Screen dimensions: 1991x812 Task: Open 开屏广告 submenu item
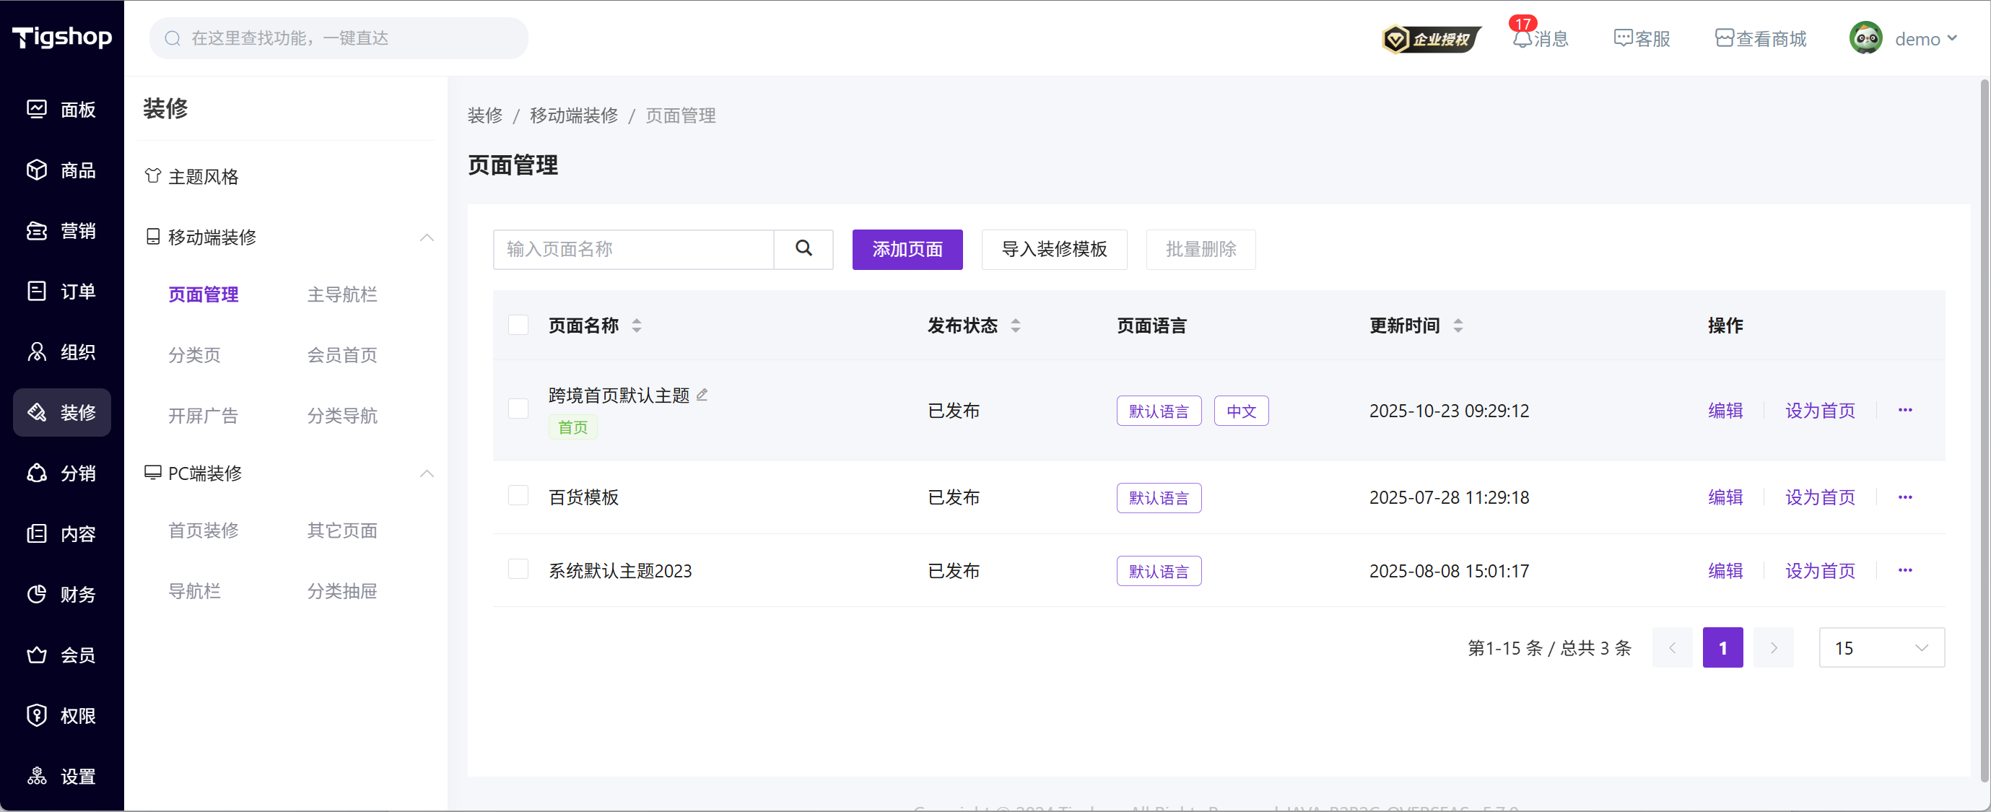coord(203,416)
